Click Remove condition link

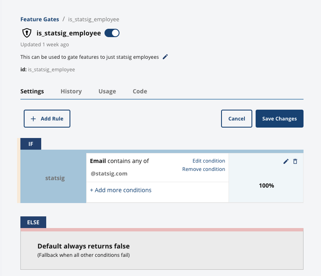pos(204,169)
